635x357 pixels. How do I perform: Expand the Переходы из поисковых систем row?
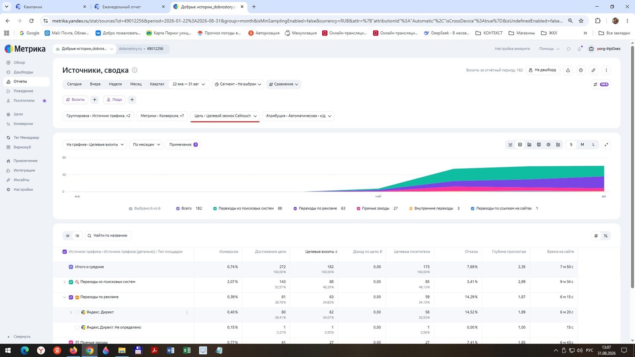pos(65,282)
